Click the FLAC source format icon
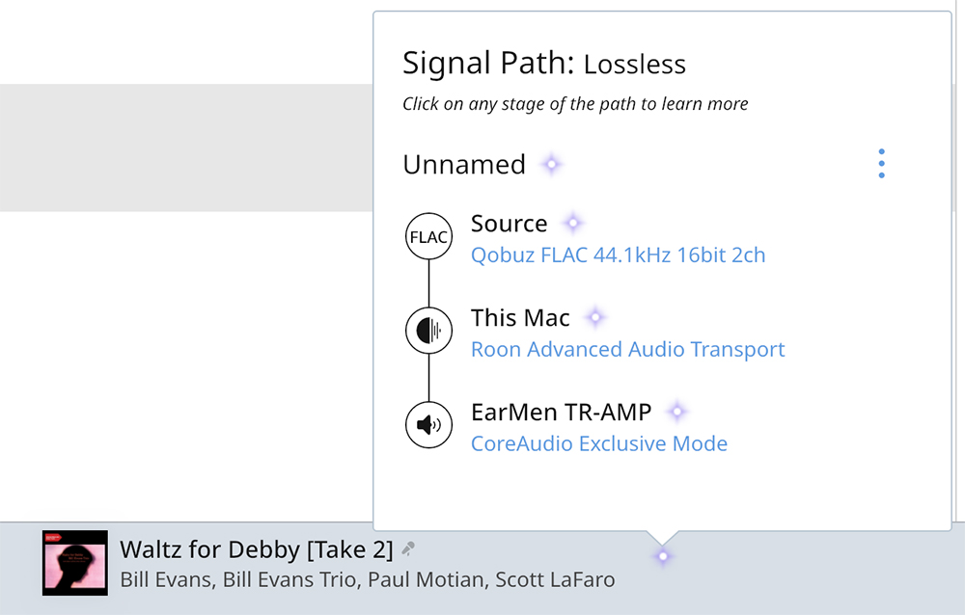The height and width of the screenshot is (615, 965). [x=428, y=237]
